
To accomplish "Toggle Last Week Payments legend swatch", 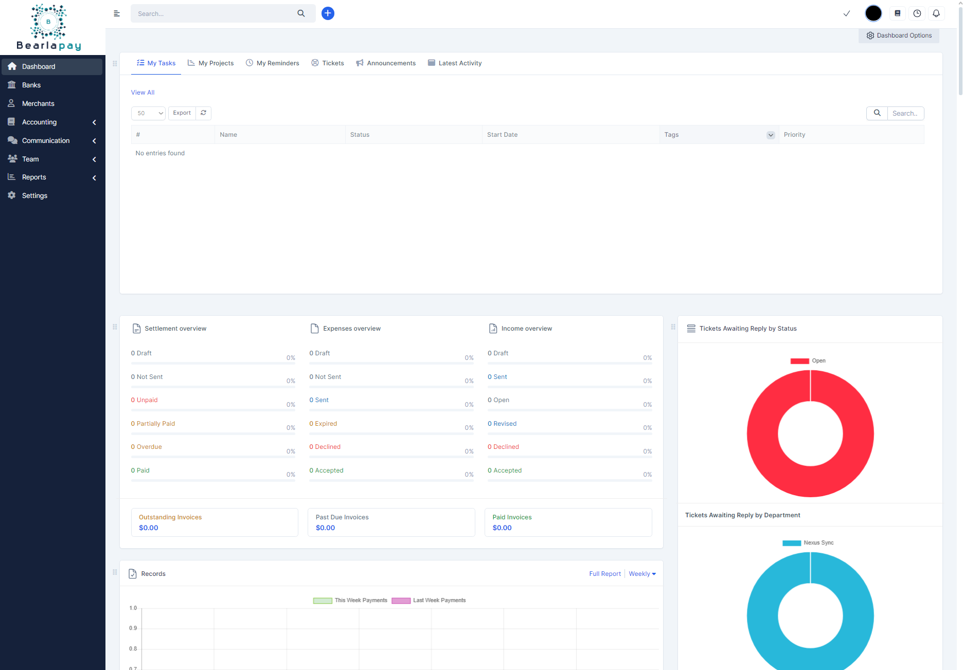I will click(401, 601).
